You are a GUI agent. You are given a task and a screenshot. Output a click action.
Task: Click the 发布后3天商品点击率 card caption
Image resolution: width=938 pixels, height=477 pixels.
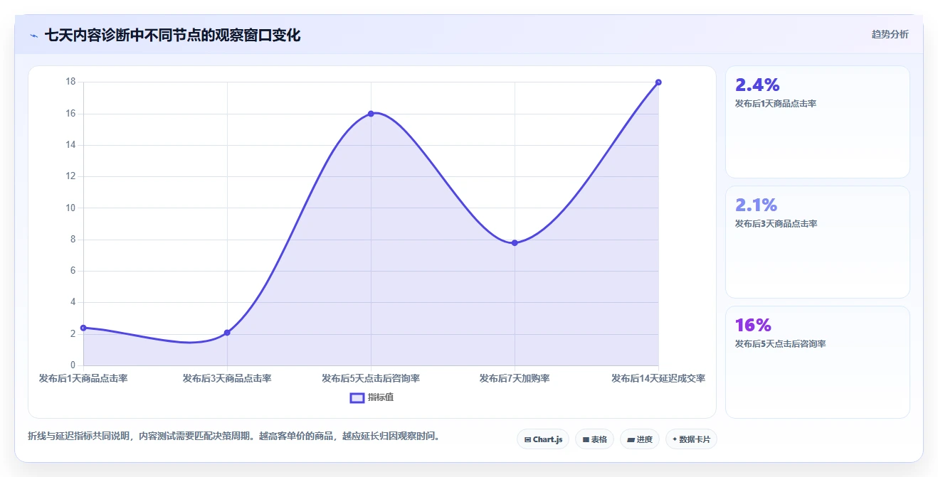[x=776, y=224]
